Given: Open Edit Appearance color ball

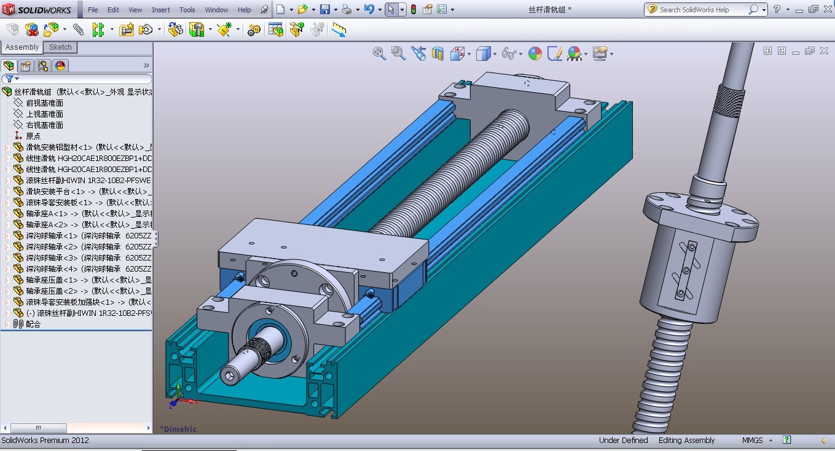Looking at the screenshot, I should coord(535,53).
